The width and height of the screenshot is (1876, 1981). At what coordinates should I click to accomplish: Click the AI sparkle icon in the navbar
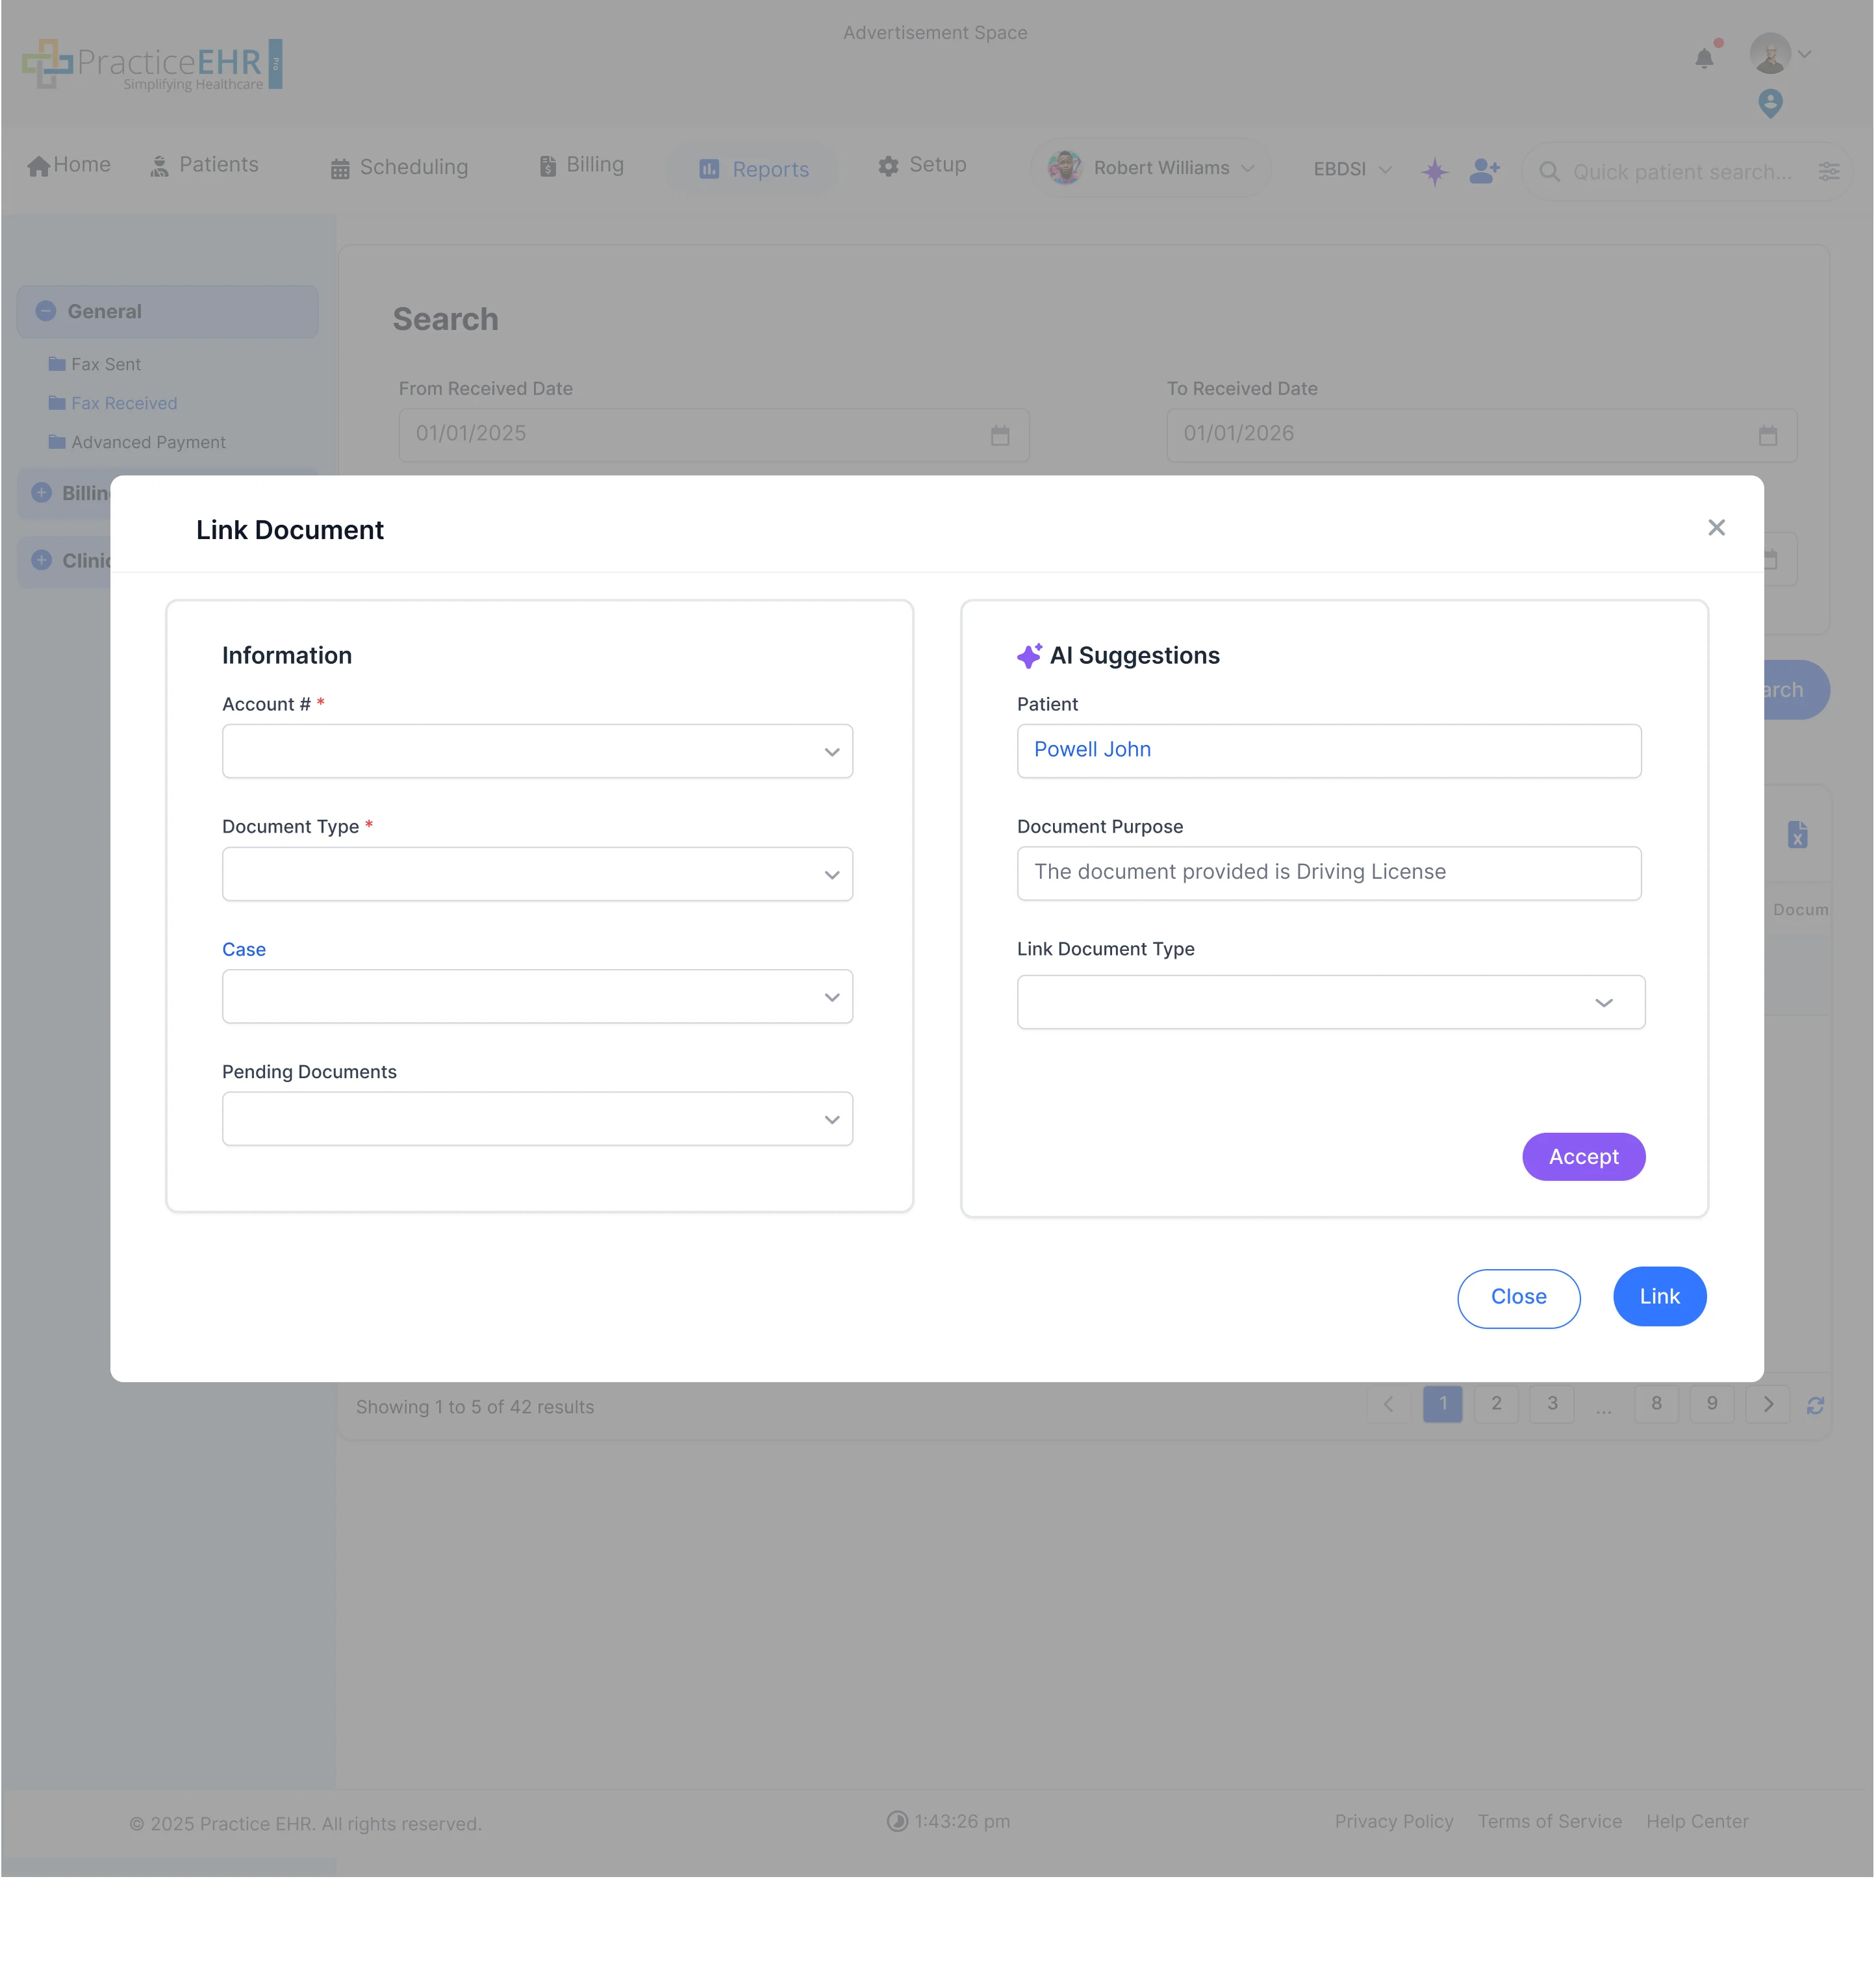1435,171
